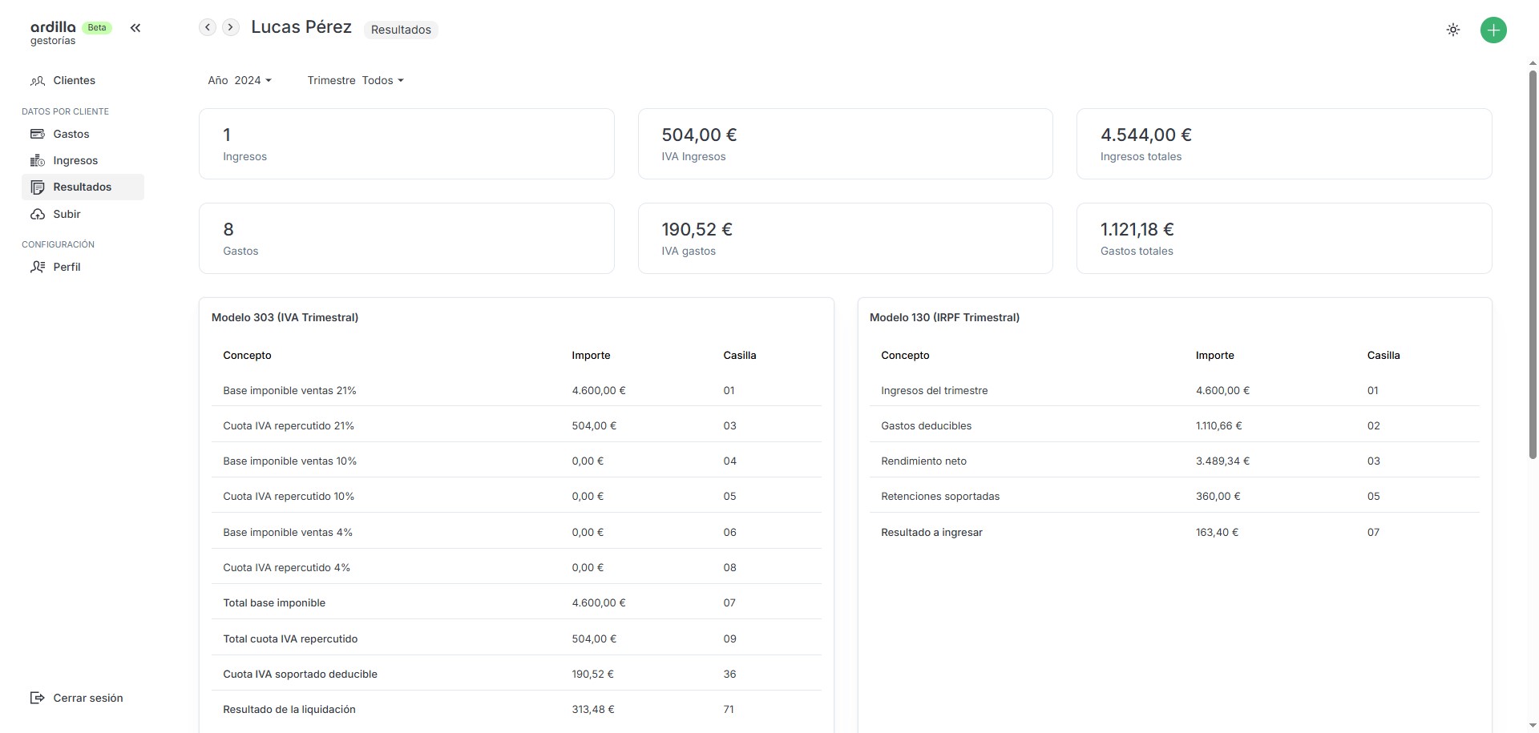Image resolution: width=1539 pixels, height=733 pixels.
Task: Open the Clientes page link
Action: [x=74, y=81]
